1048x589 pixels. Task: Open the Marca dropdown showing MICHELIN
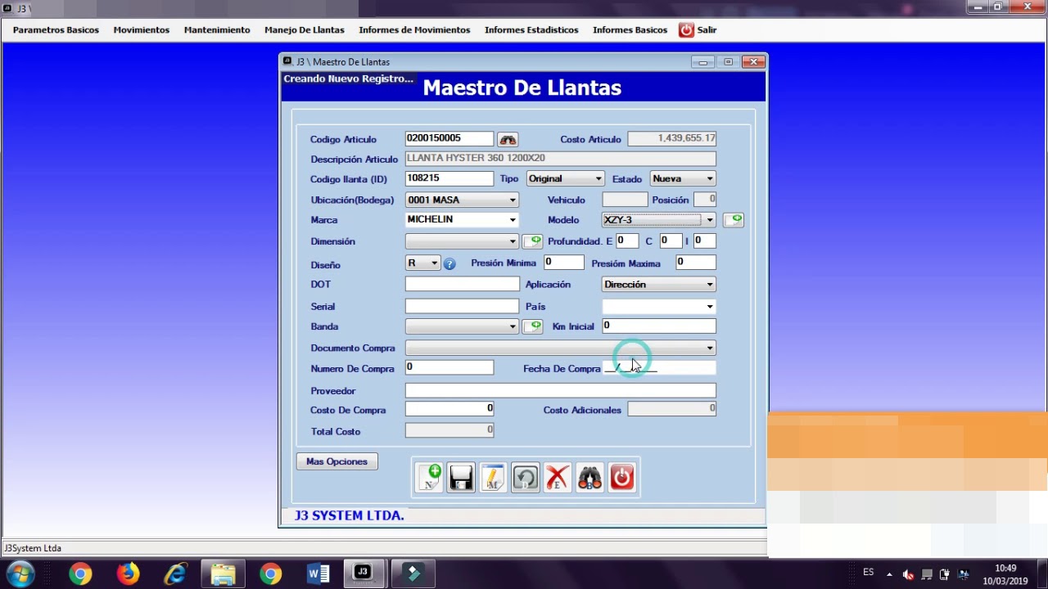click(513, 220)
